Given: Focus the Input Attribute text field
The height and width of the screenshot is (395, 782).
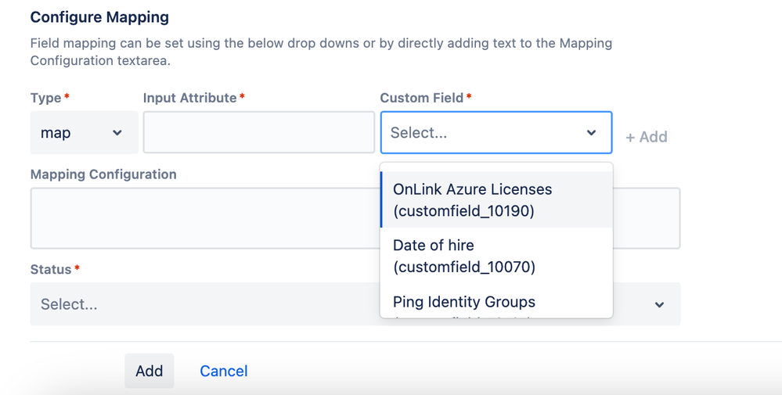Looking at the screenshot, I should click(258, 132).
